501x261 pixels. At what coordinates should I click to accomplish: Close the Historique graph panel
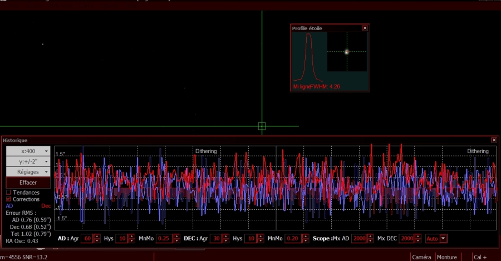click(494, 140)
